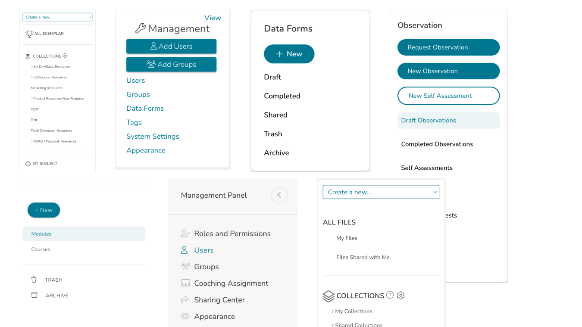Click the By Subject globe icon
The image size is (582, 327).
point(28,164)
